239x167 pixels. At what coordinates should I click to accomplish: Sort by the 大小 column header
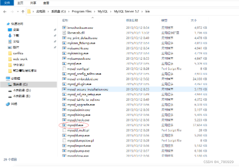[194, 20]
